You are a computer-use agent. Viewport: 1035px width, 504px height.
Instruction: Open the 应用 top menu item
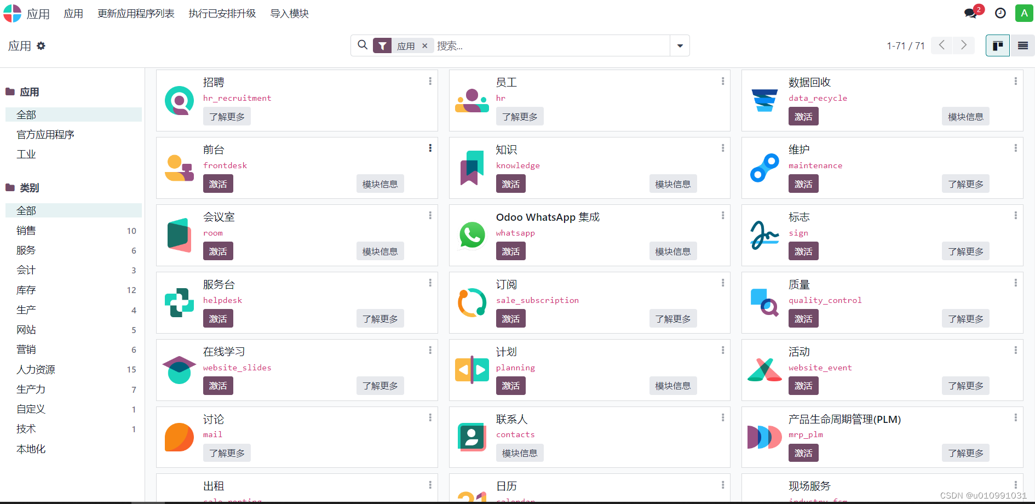point(73,13)
